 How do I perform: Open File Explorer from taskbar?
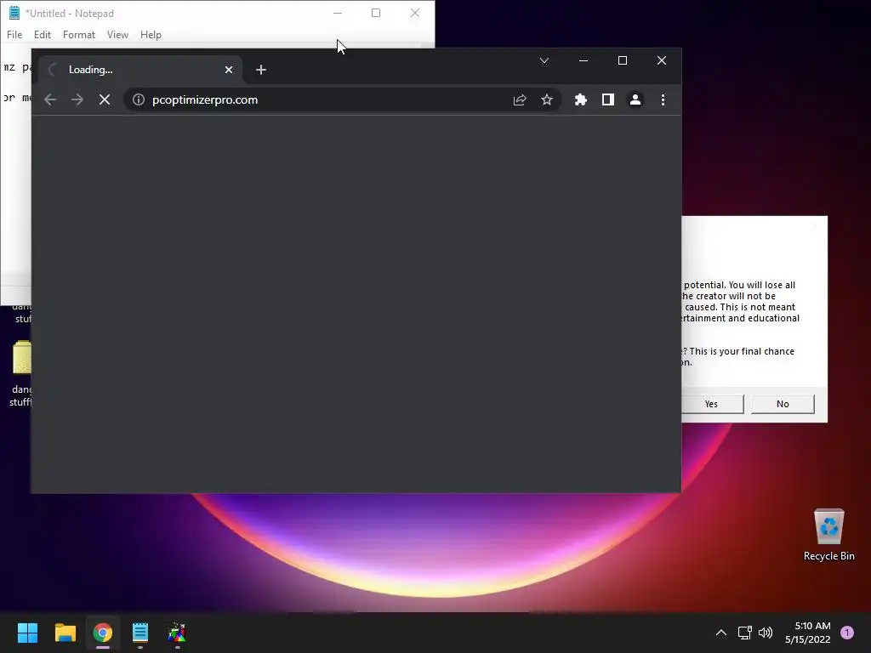65,633
